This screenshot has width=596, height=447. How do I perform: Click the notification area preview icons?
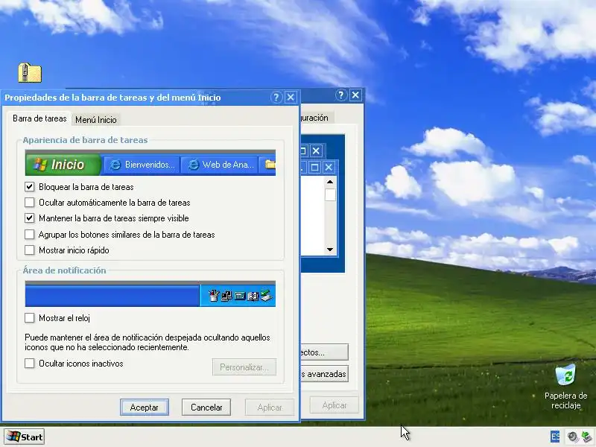tap(240, 295)
